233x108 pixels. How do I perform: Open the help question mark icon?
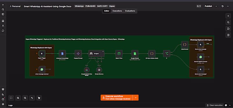(3, 99)
